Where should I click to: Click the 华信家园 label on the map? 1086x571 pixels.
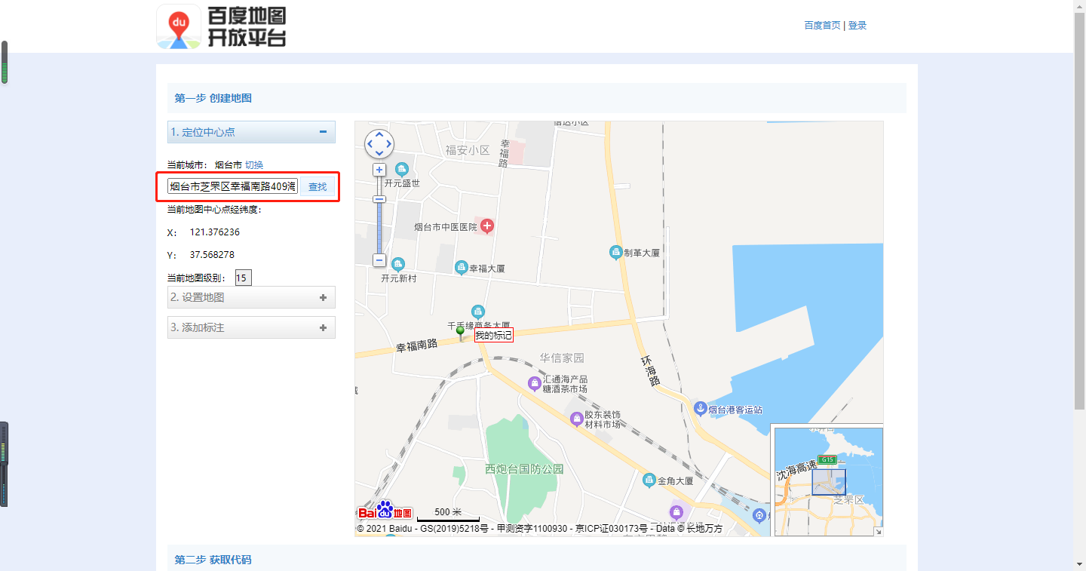point(562,358)
